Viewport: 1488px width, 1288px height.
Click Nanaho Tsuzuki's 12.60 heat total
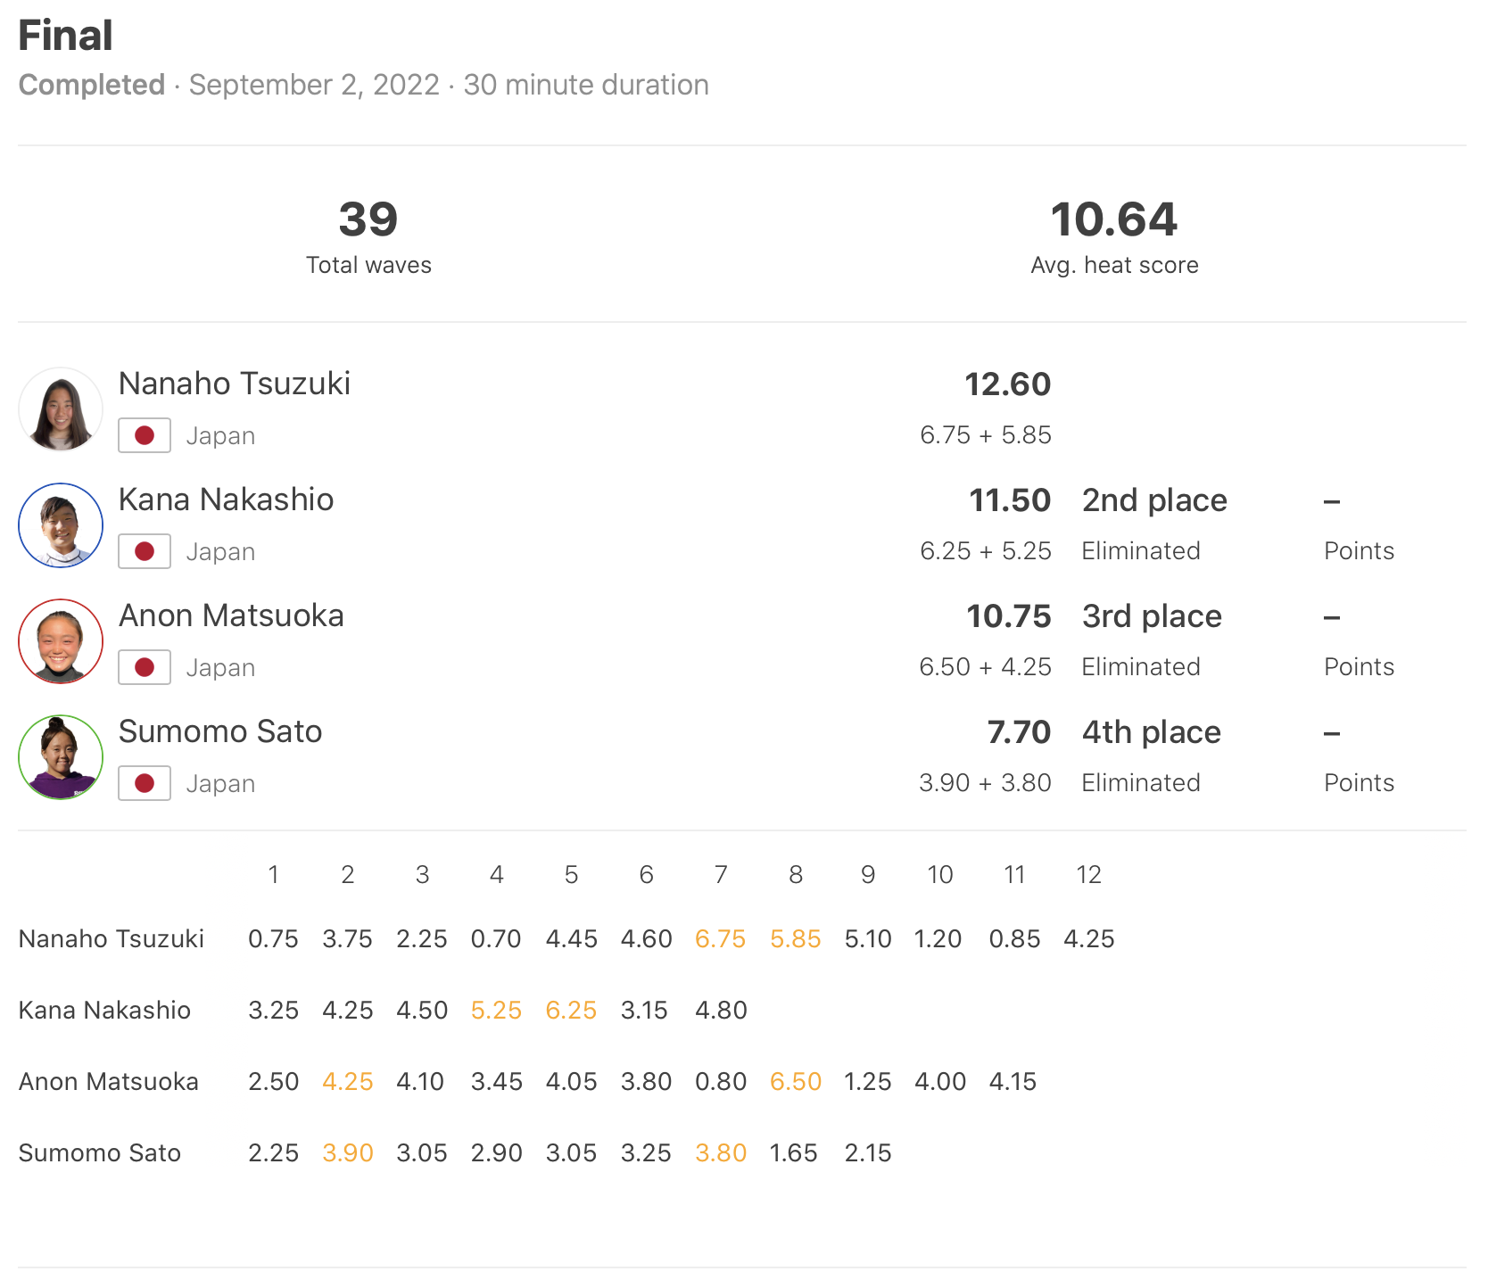tap(1007, 384)
